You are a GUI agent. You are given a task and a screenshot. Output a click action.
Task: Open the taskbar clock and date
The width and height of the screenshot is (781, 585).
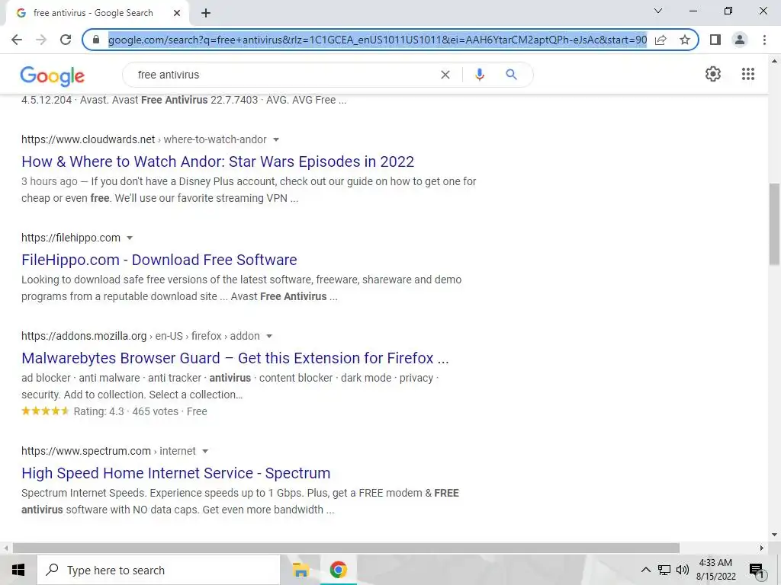[x=715, y=570]
